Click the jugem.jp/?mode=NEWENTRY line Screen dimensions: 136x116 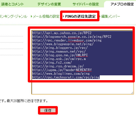[62, 70]
